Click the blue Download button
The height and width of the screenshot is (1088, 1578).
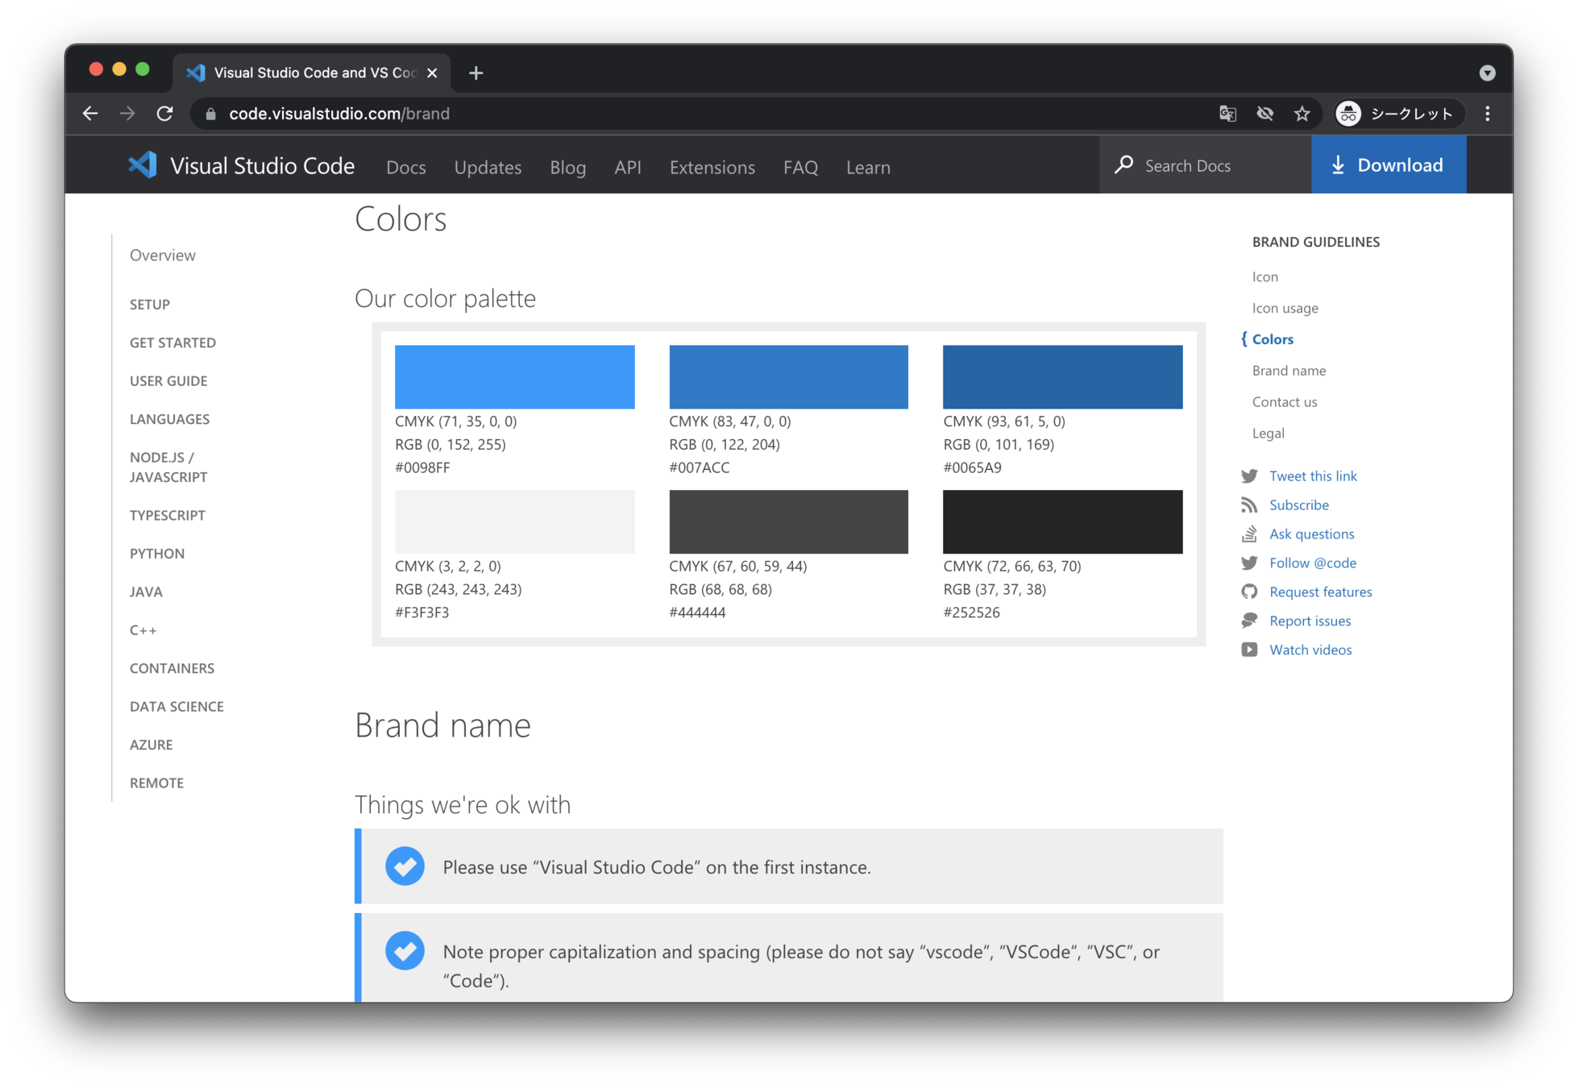(x=1388, y=165)
